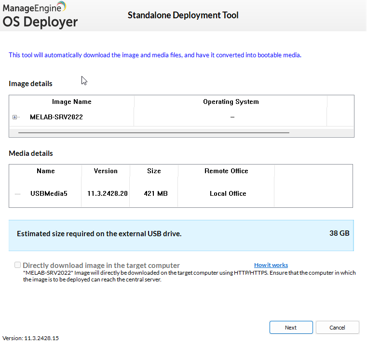
Task: Expand the MELAB-SRV2022 image node
Action: (15, 117)
